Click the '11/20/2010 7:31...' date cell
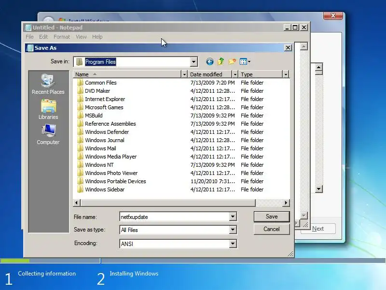Image resolution: width=386 pixels, height=290 pixels. click(212, 181)
